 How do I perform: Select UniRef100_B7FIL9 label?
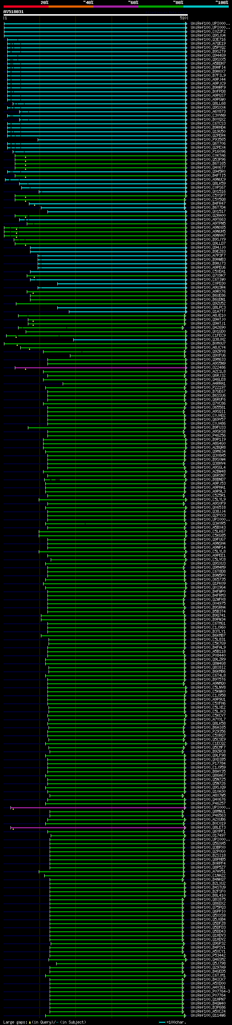pos(208,75)
